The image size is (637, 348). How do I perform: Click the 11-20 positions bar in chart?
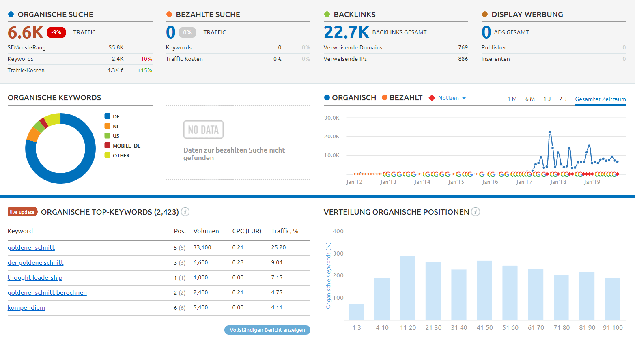(407, 288)
